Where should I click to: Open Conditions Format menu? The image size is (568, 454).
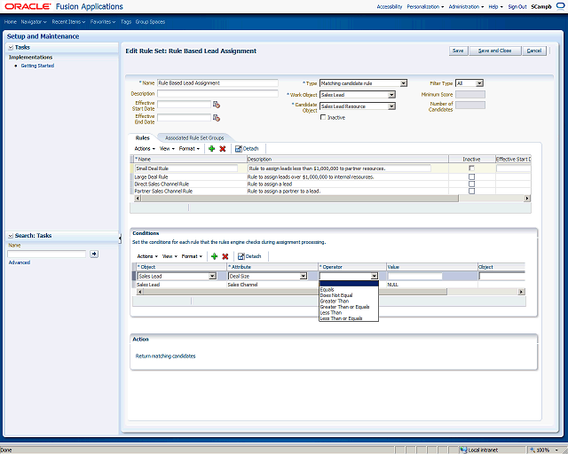(192, 256)
